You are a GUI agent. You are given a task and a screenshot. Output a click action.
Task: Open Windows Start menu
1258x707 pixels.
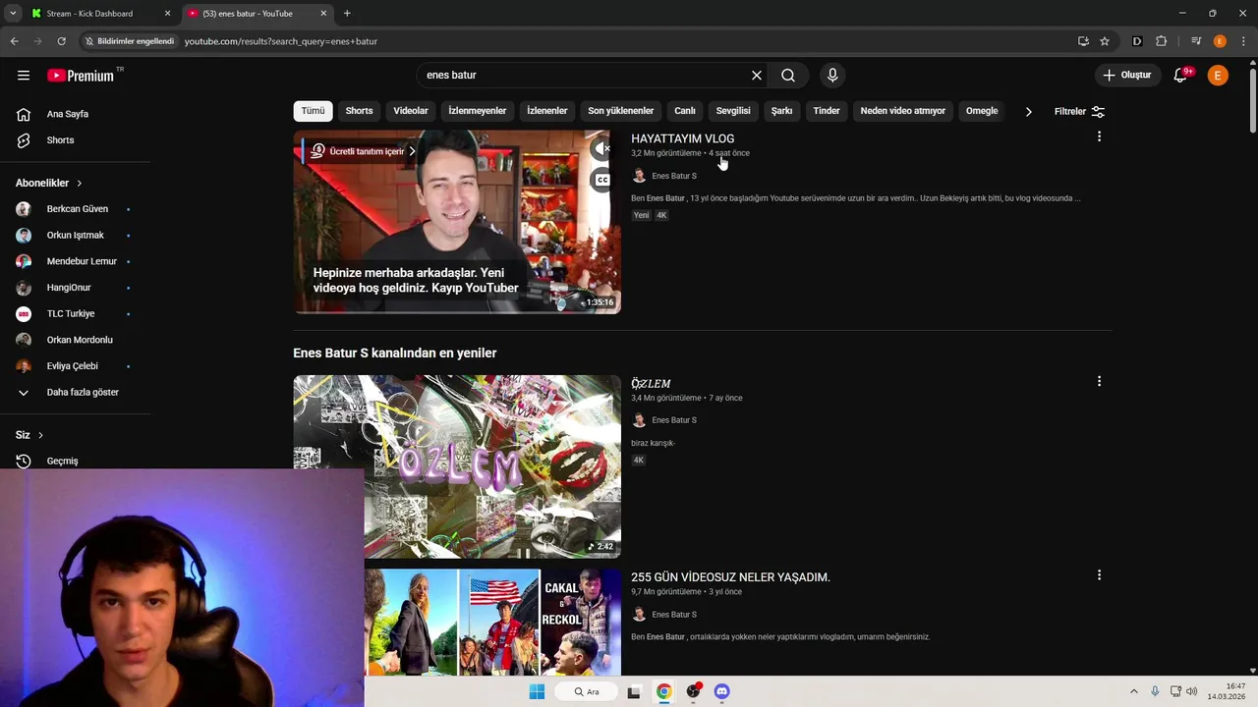537,692
